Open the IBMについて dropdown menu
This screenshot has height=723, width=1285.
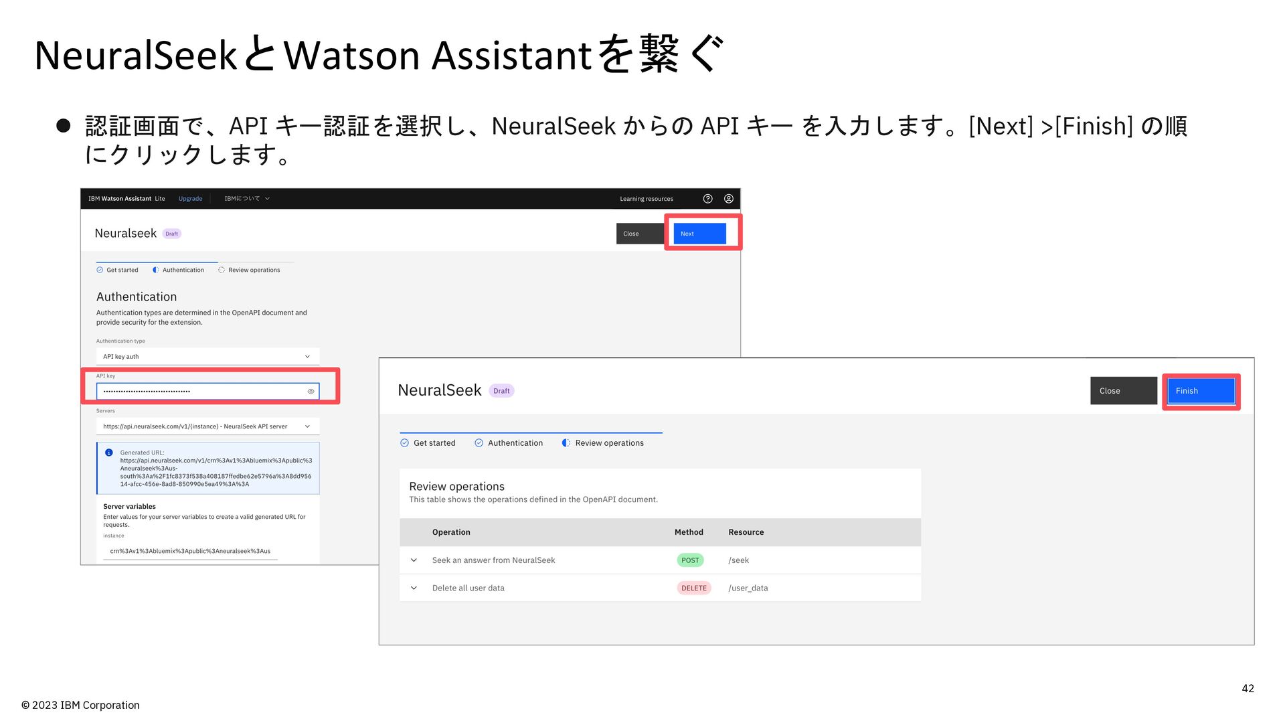247,199
